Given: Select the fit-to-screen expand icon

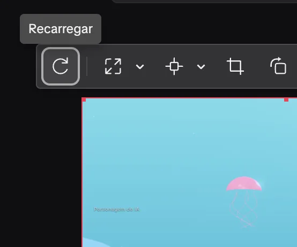Looking at the screenshot, I should (x=113, y=66).
